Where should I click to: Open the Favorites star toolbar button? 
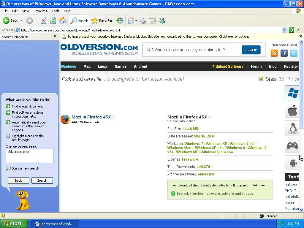click(102, 20)
